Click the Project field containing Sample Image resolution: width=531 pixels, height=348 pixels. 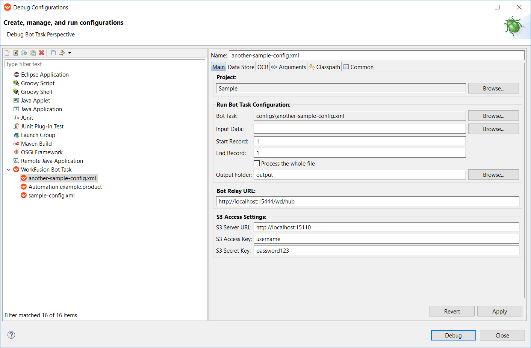(341, 89)
